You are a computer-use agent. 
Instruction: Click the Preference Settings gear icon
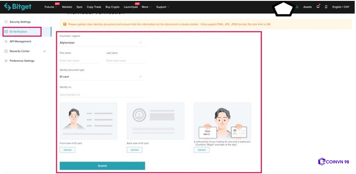pos(6,61)
